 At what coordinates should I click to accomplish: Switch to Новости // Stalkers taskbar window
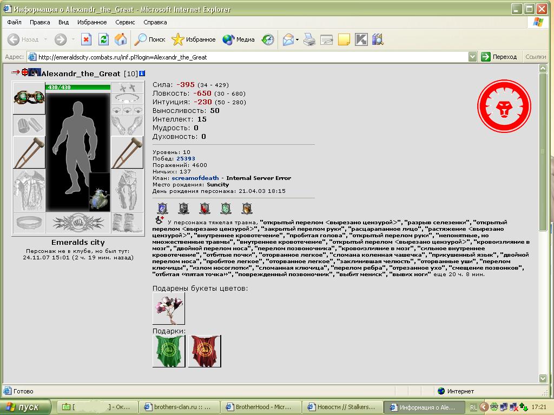point(342,407)
